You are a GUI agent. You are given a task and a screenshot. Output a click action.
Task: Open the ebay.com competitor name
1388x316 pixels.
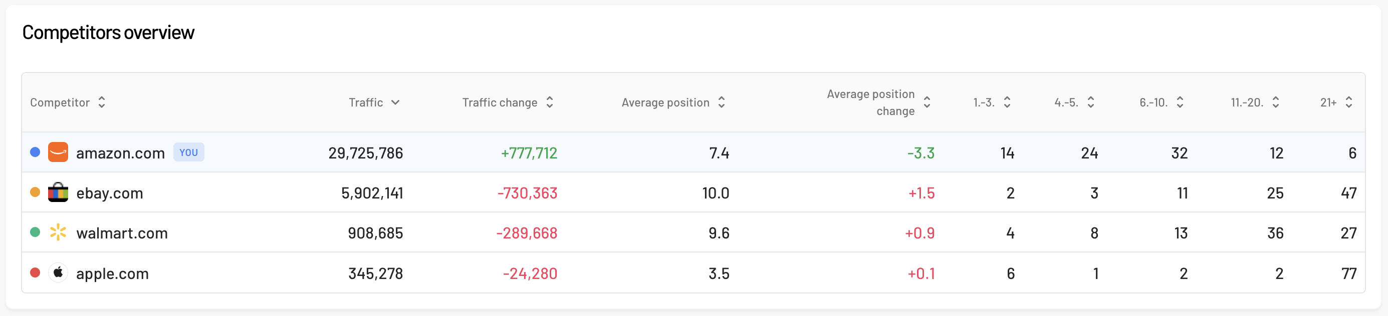(x=109, y=193)
